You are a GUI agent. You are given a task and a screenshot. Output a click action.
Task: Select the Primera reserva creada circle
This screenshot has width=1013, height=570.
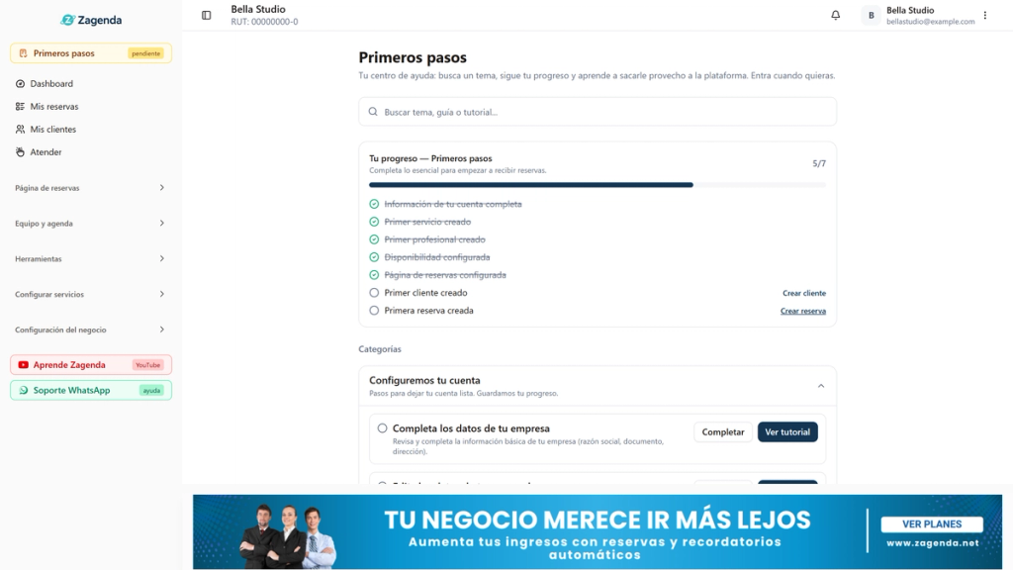click(x=374, y=310)
